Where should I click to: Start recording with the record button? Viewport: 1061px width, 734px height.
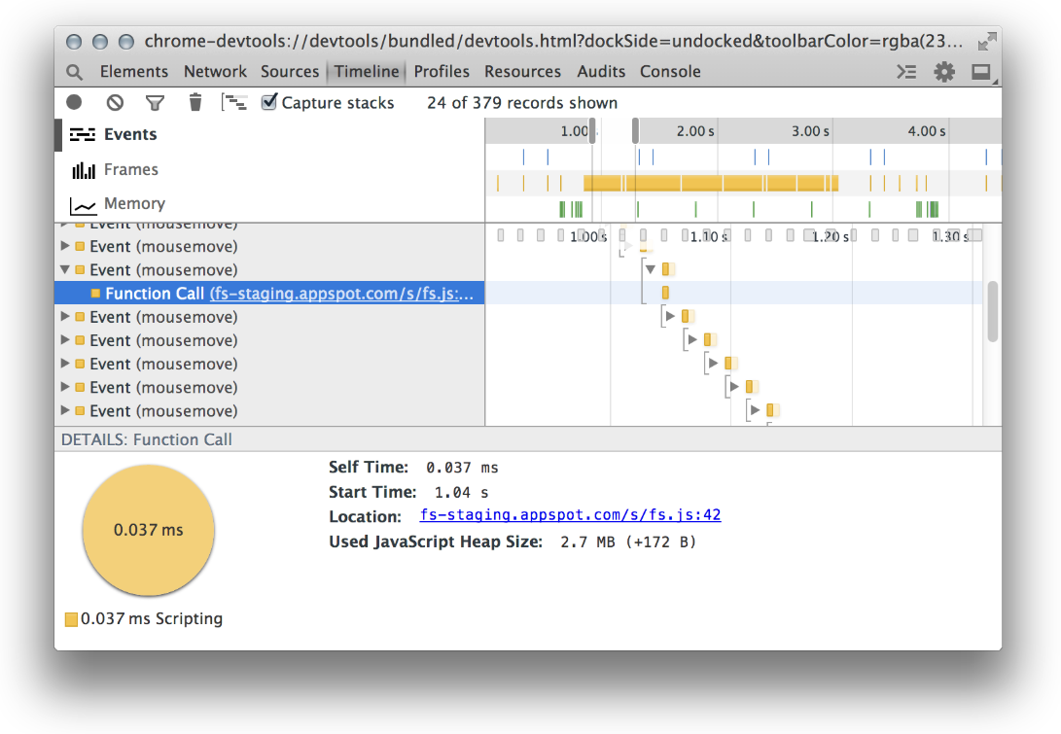point(74,102)
